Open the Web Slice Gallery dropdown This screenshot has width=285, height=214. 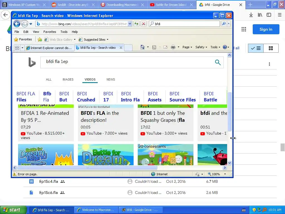tap(75, 40)
